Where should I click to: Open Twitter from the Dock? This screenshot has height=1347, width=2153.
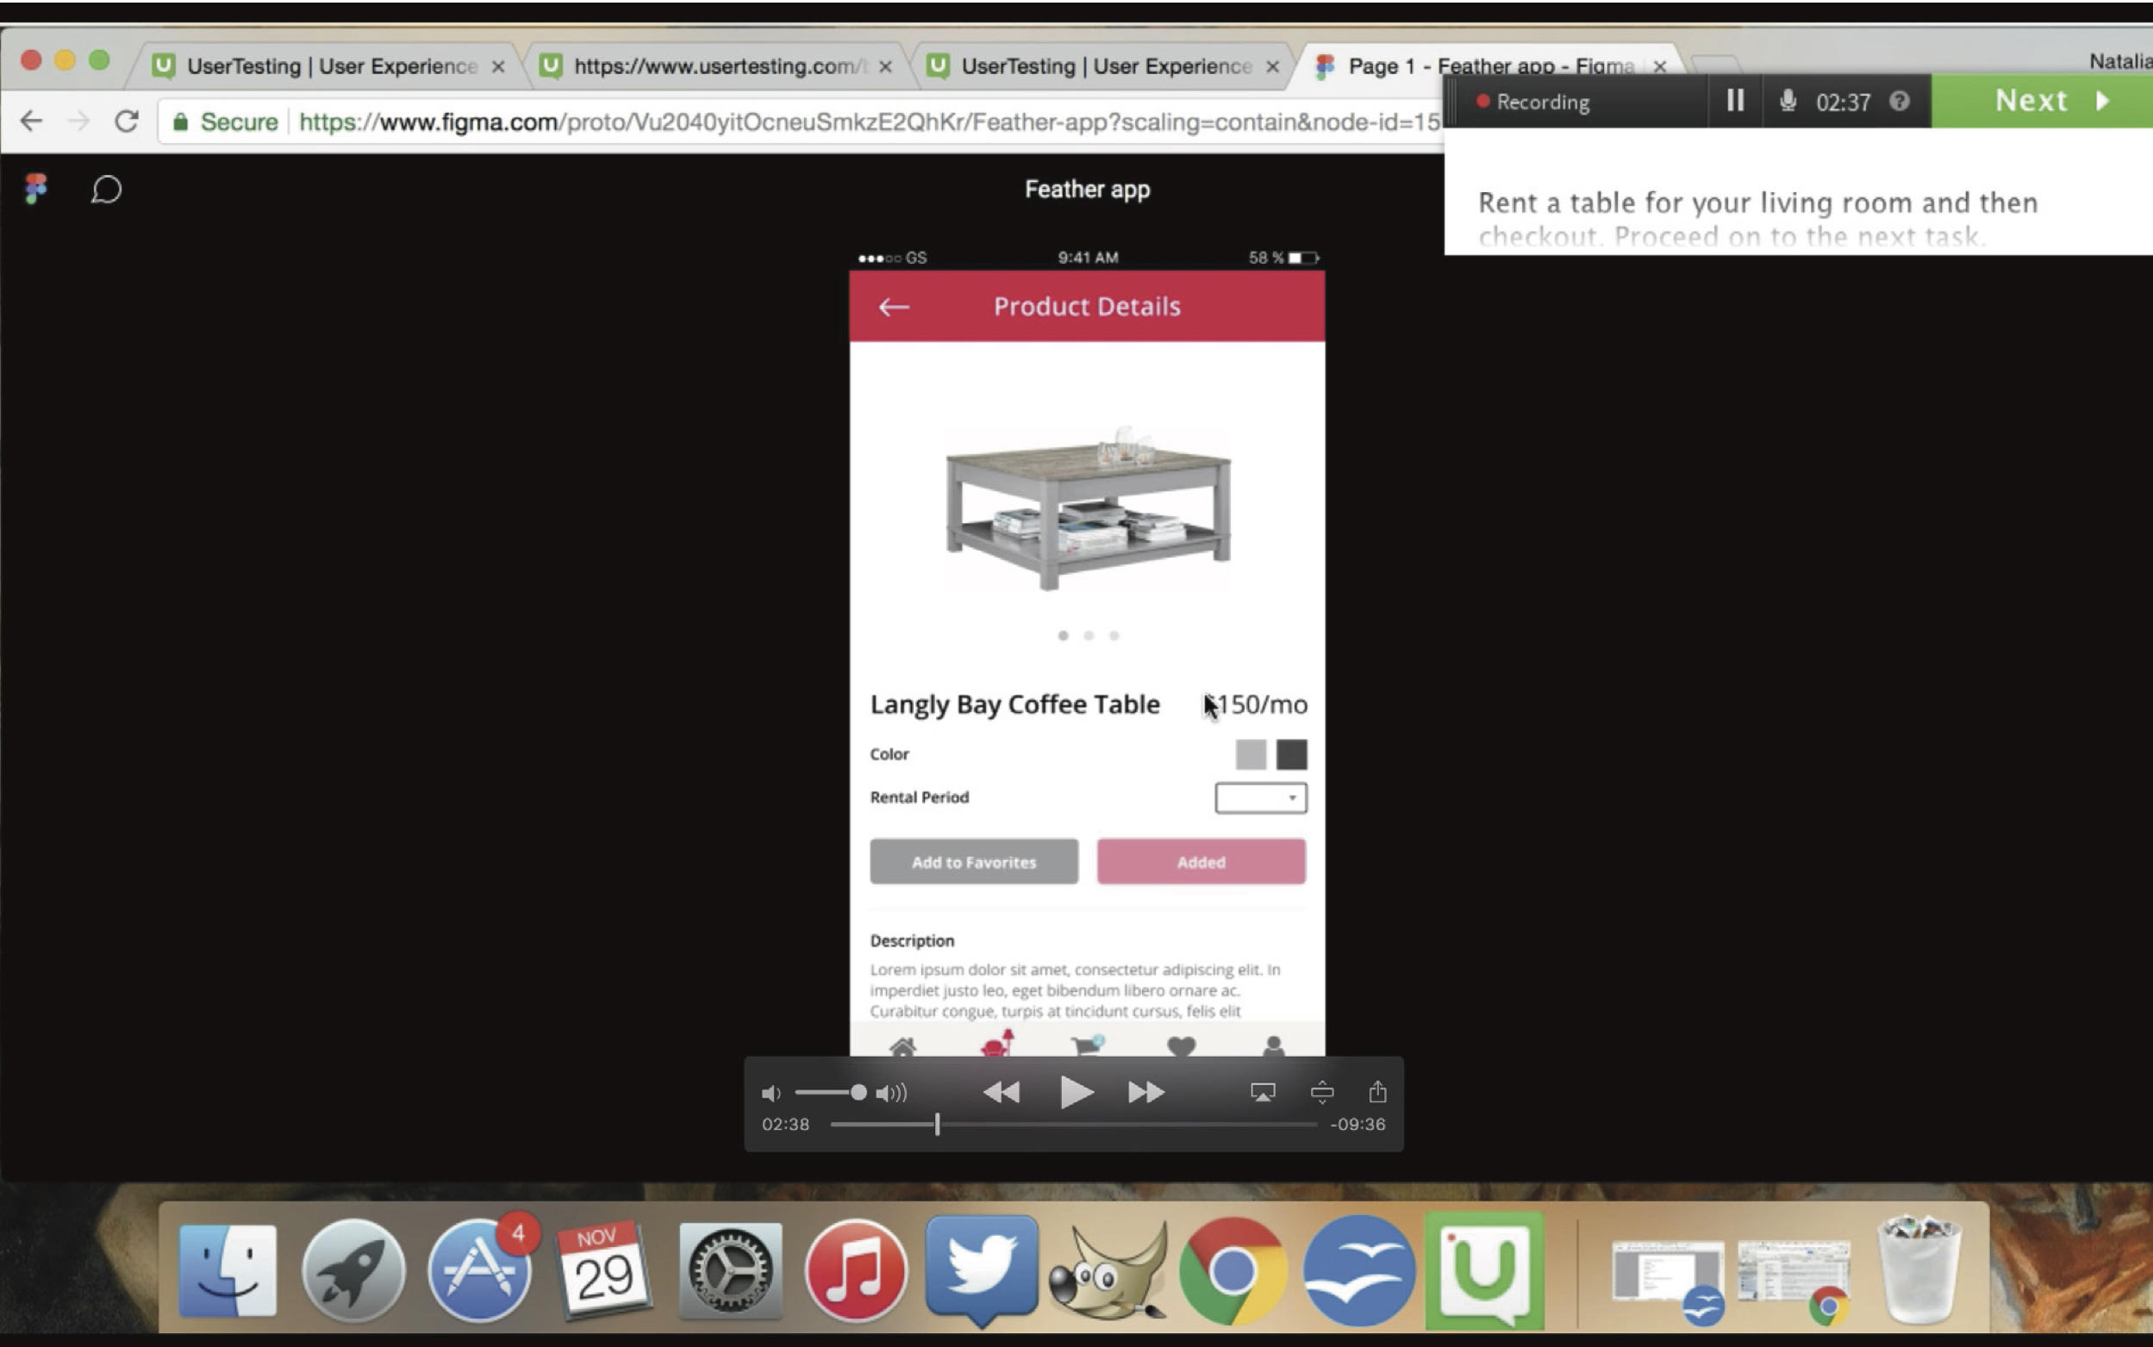982,1271
